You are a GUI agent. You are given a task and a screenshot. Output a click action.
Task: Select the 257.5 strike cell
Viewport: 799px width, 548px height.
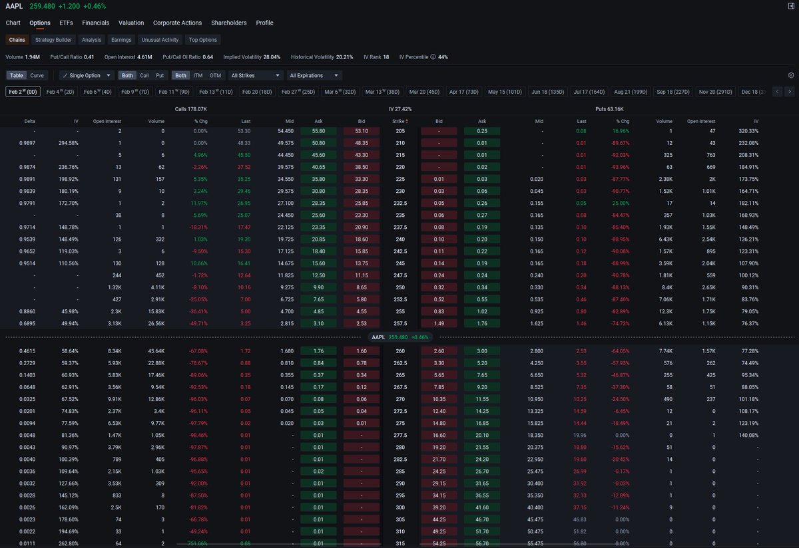point(400,323)
